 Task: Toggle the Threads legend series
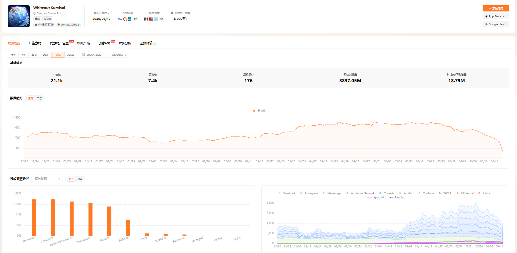click(x=386, y=193)
